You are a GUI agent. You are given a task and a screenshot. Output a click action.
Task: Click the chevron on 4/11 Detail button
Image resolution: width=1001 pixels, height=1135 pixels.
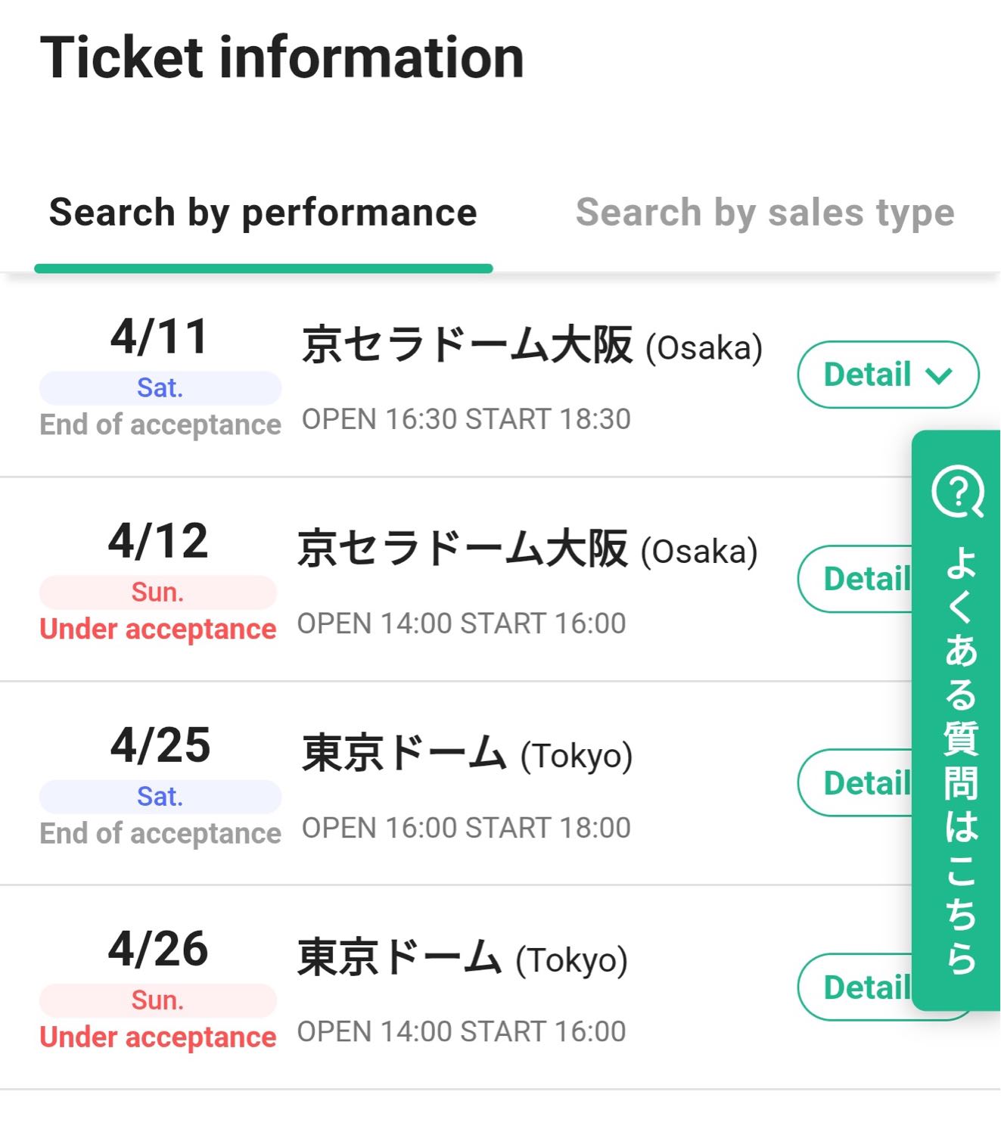939,376
